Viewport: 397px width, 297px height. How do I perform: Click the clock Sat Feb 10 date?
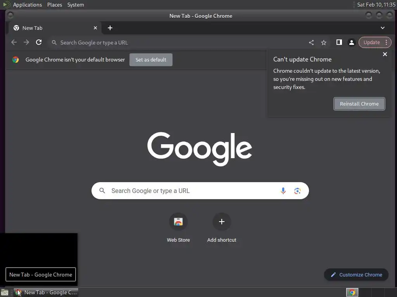tap(376, 5)
